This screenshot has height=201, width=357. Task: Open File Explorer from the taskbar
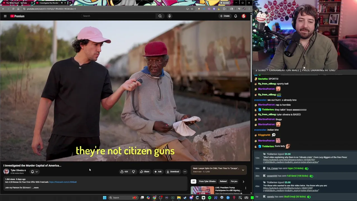[179, 198]
